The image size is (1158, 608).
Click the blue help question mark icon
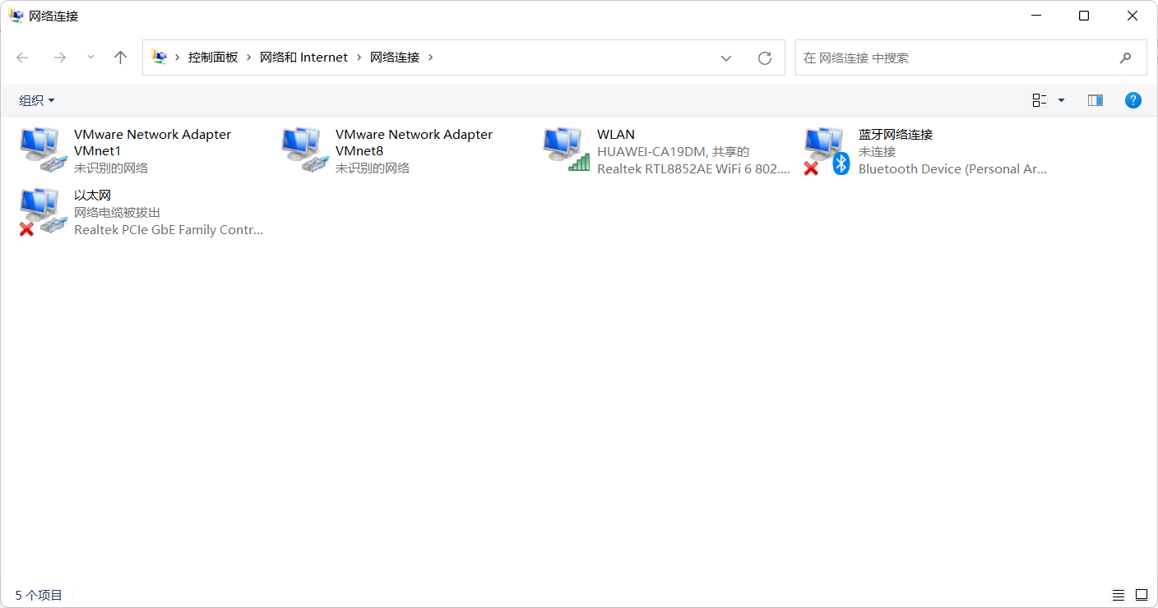tap(1133, 100)
